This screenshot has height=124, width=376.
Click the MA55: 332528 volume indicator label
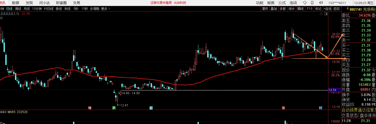pyautogui.click(x=18, y=112)
